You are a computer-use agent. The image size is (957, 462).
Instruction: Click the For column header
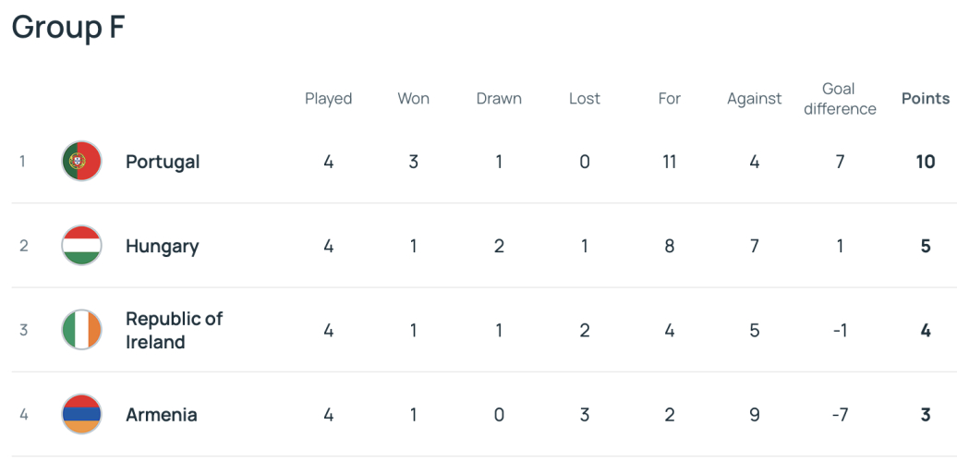669,98
